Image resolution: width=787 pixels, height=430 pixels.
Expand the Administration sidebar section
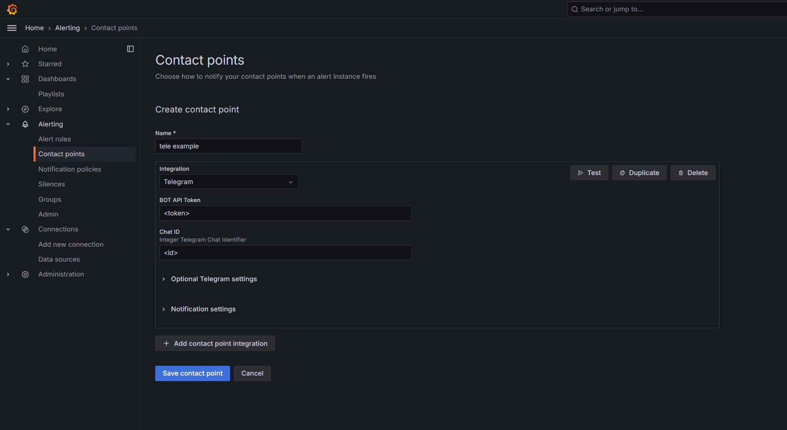[x=8, y=275]
